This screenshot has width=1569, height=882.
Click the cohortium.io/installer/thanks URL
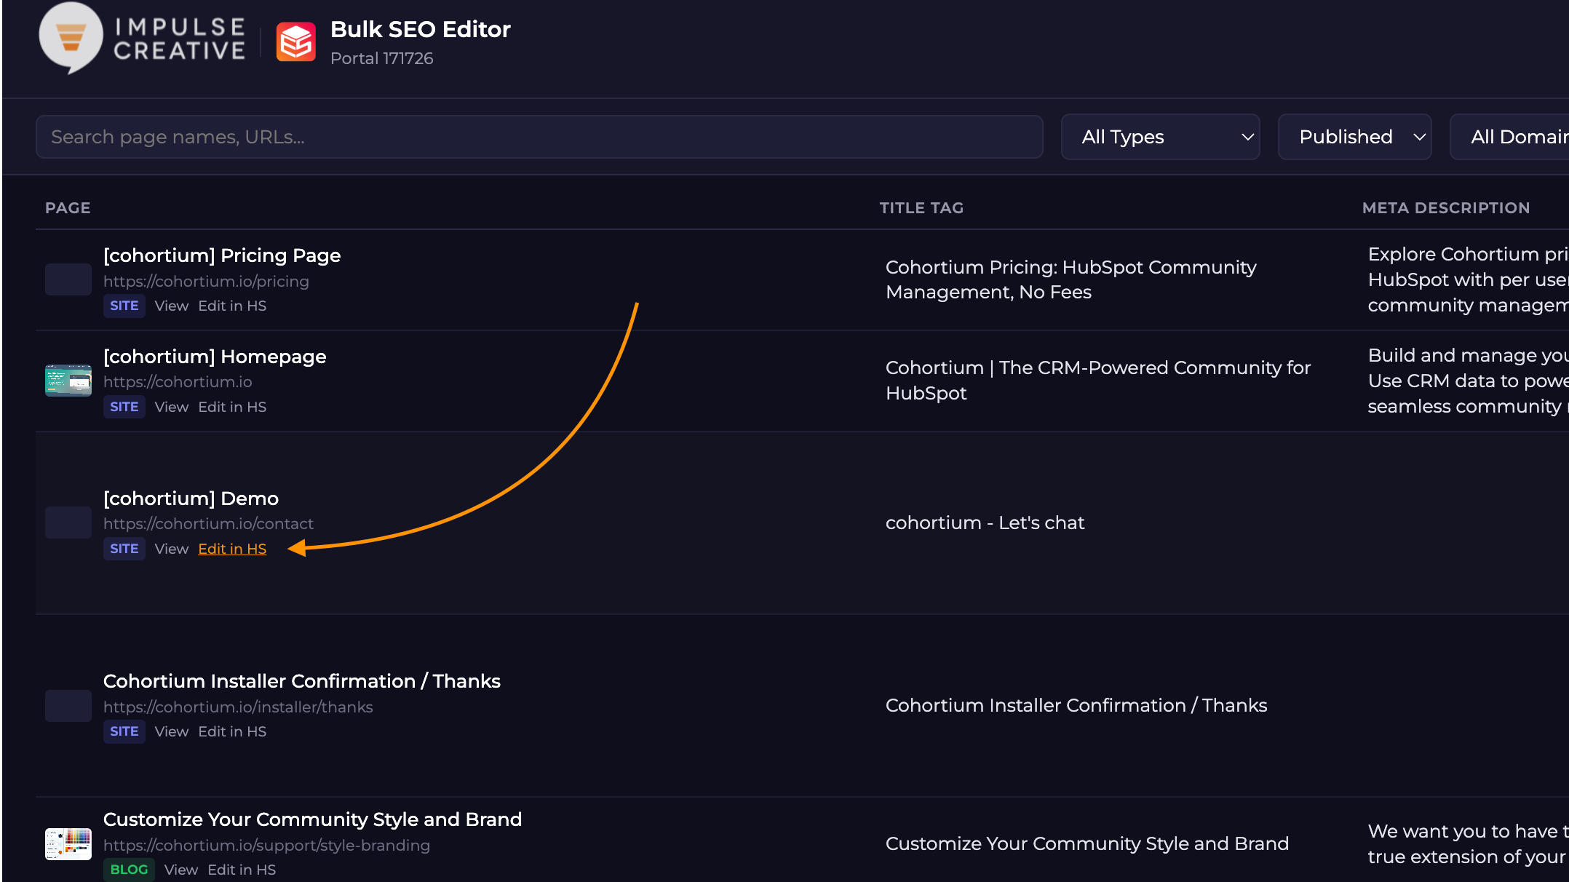point(238,707)
